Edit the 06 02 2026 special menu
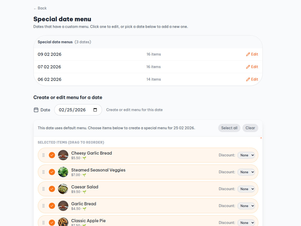The image size is (301, 226). click(x=252, y=79)
